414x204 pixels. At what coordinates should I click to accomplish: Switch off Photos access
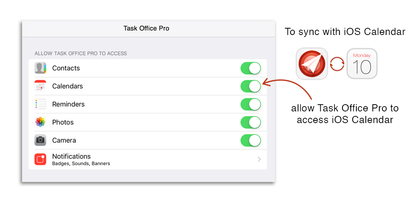point(251,122)
